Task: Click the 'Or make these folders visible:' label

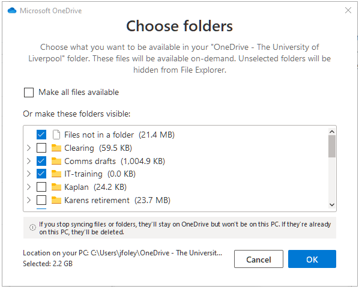Action: tap(76, 114)
